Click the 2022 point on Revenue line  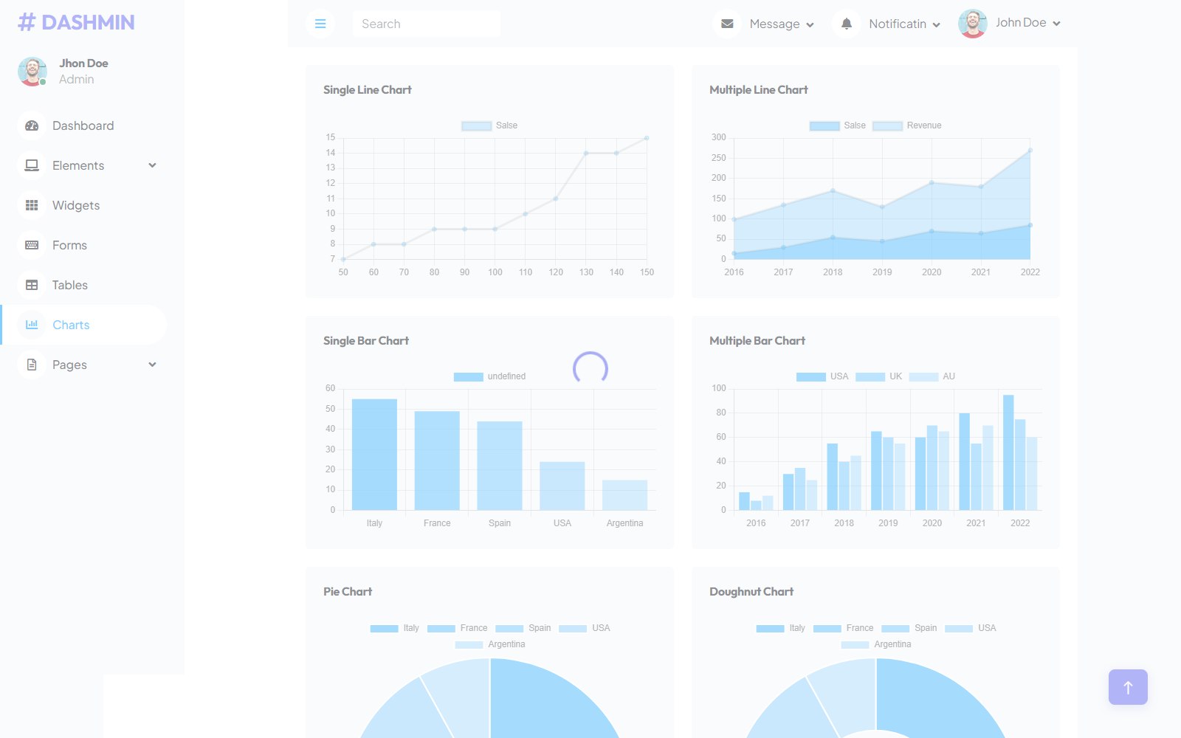point(1030,151)
